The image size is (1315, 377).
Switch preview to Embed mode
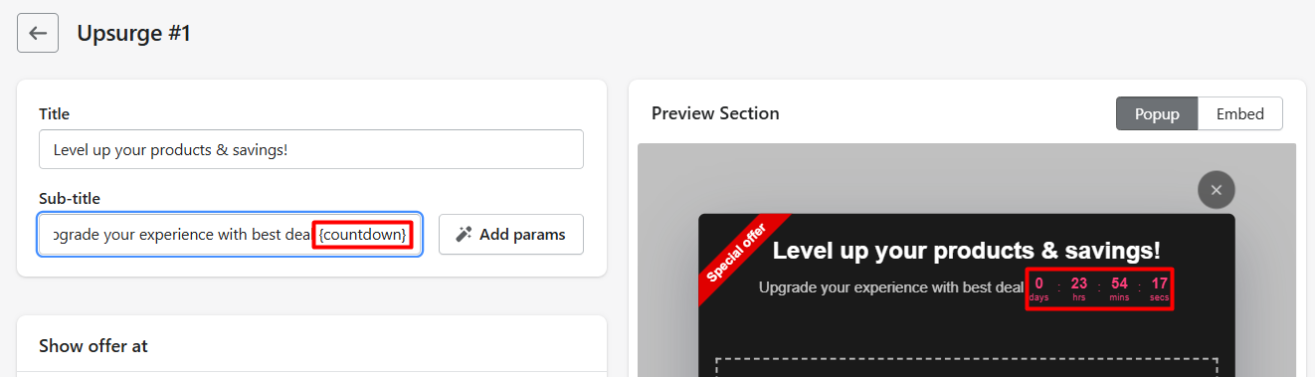click(x=1240, y=113)
